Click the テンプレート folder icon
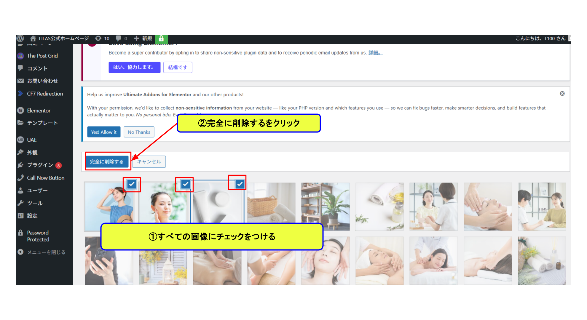587x320 pixels. tap(20, 123)
